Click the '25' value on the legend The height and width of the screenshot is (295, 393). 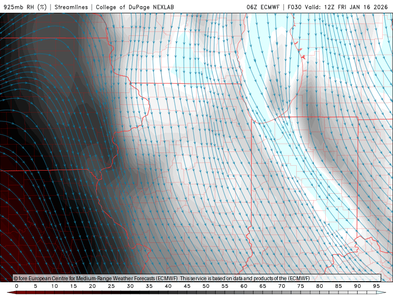112,286
